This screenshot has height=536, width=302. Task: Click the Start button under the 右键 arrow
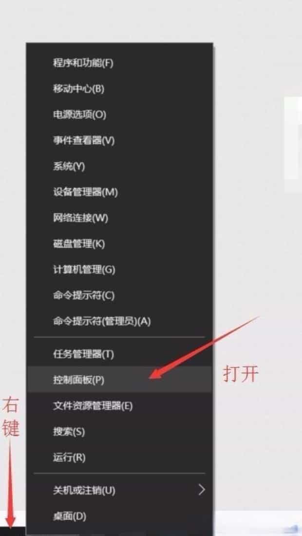click(x=12, y=531)
